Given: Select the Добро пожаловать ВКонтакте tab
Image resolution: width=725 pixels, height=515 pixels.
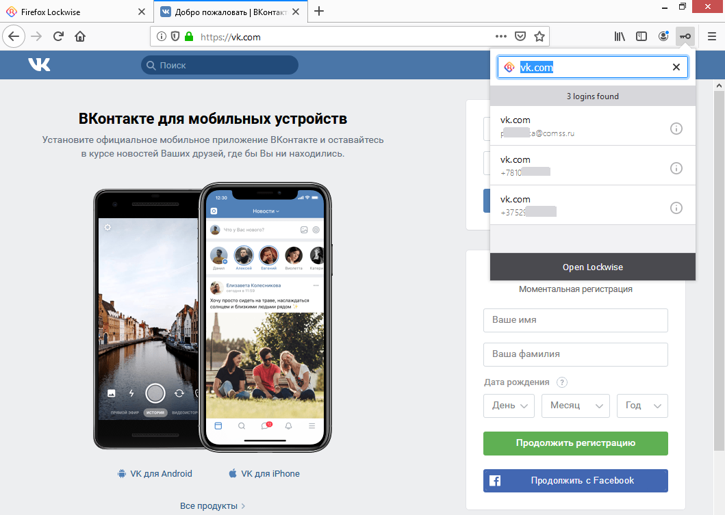Looking at the screenshot, I should (230, 12).
